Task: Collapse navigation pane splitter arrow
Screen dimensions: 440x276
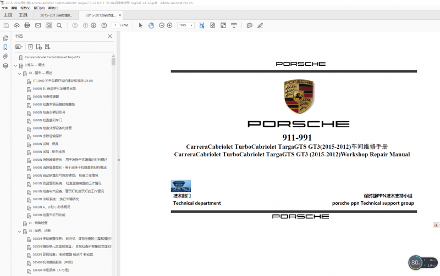Action: point(119,160)
